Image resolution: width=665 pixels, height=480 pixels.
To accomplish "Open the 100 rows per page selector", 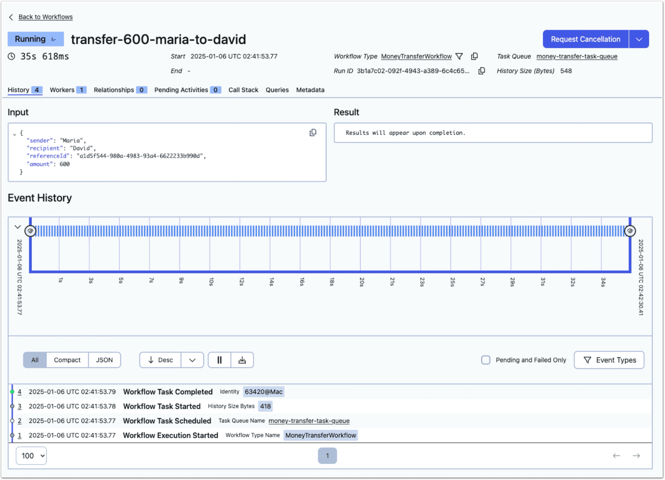I will click(x=32, y=456).
